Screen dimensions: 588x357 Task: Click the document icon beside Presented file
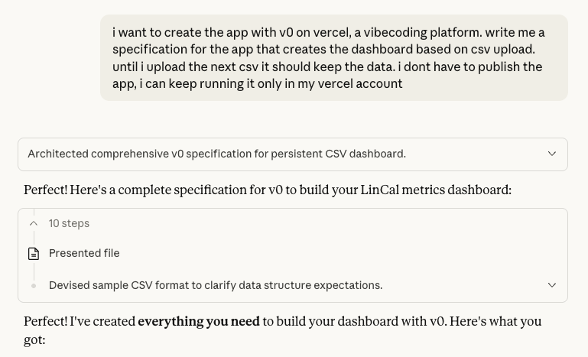pyautogui.click(x=34, y=254)
